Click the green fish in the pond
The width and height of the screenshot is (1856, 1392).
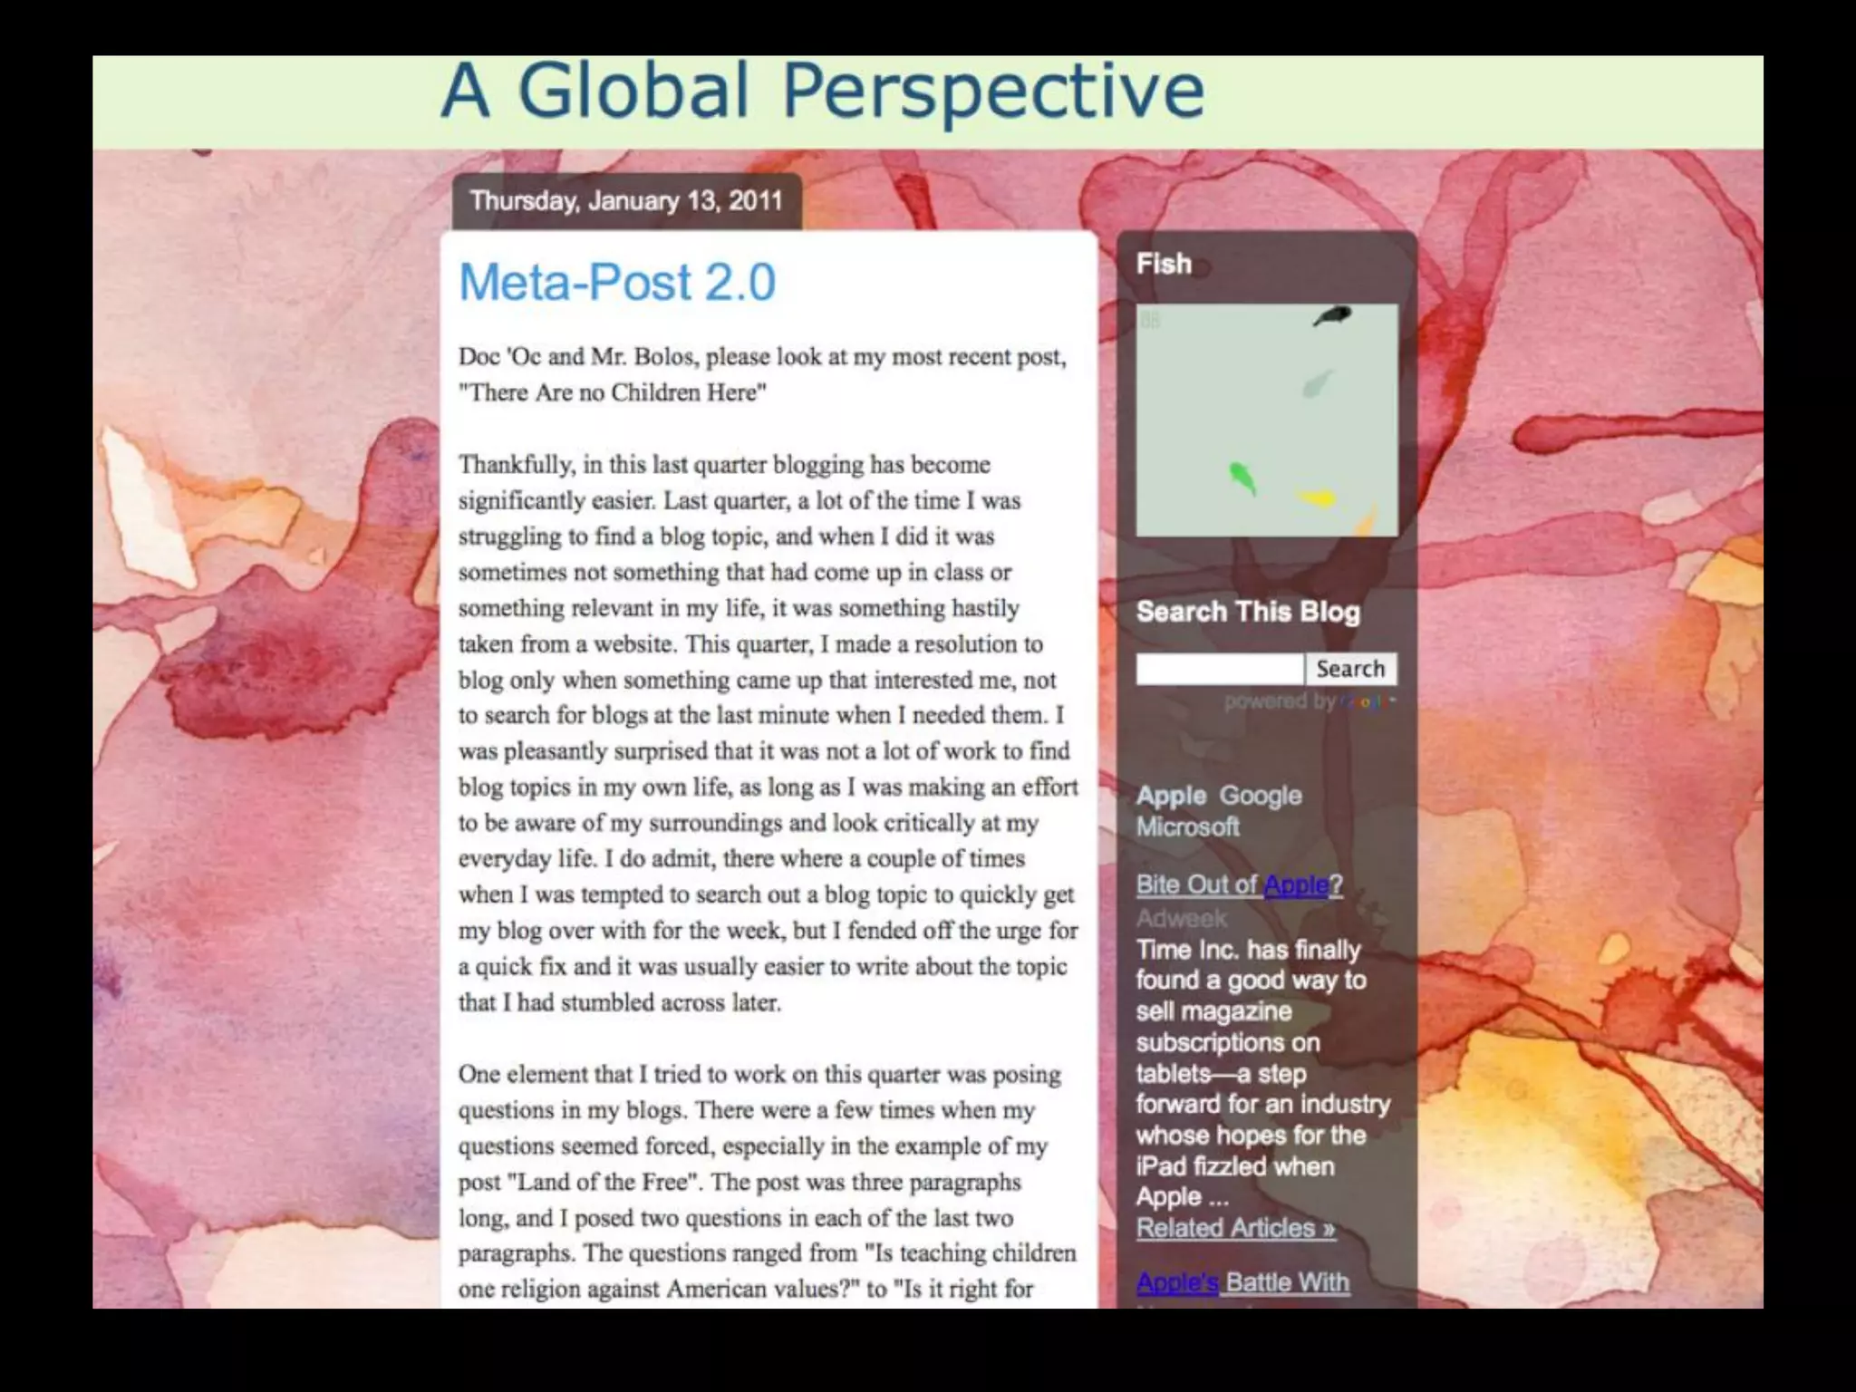click(1241, 476)
